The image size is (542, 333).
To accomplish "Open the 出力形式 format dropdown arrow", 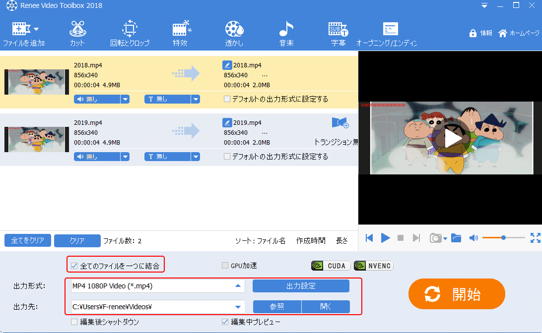I will pos(238,286).
